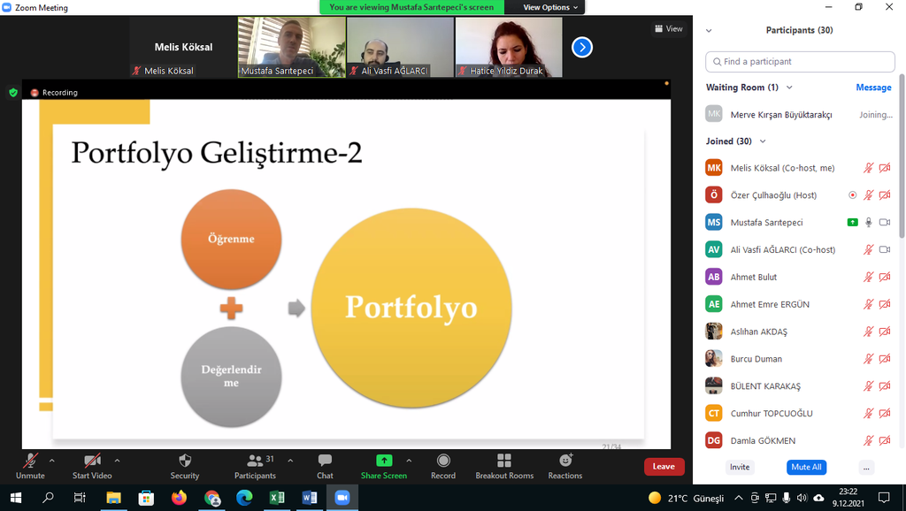Screen dimensions: 906x511
Task: Open the more options ellipsis menu
Action: pyautogui.click(x=866, y=468)
